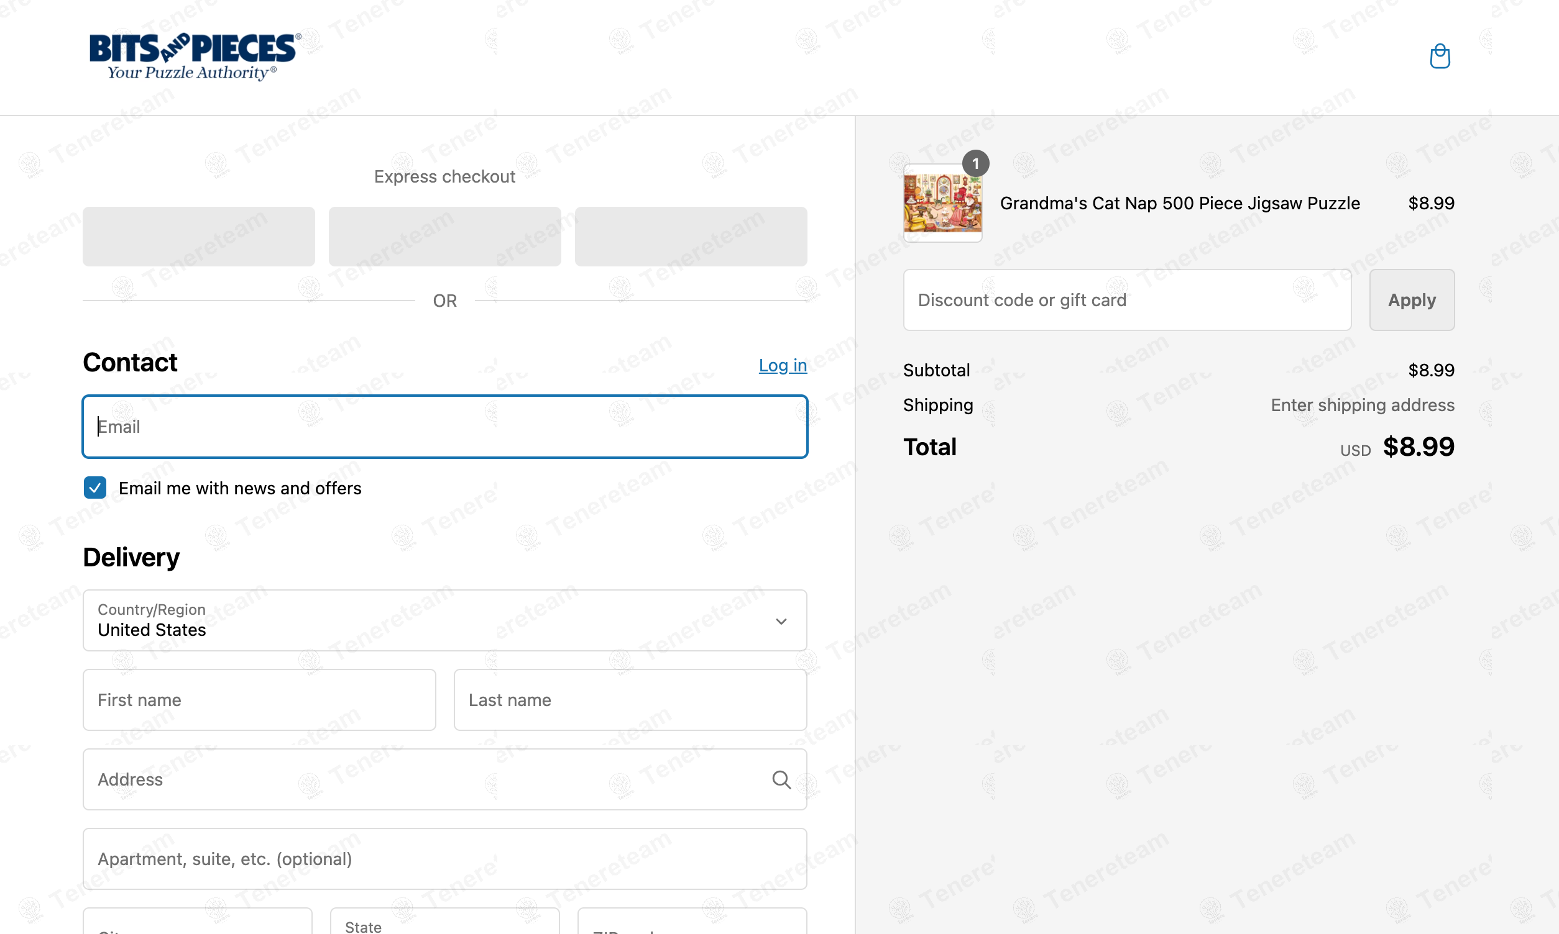Click the First name field

[x=259, y=700]
